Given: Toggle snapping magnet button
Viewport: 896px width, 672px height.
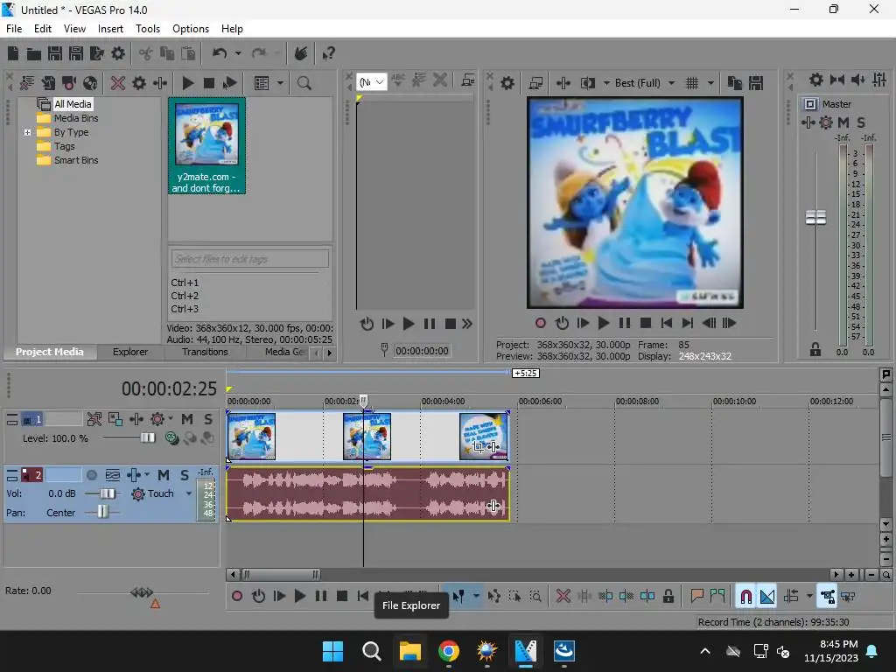Looking at the screenshot, I should (x=745, y=597).
